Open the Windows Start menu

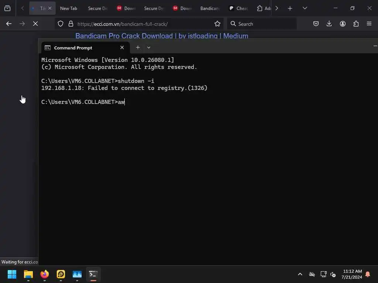tap(12, 274)
